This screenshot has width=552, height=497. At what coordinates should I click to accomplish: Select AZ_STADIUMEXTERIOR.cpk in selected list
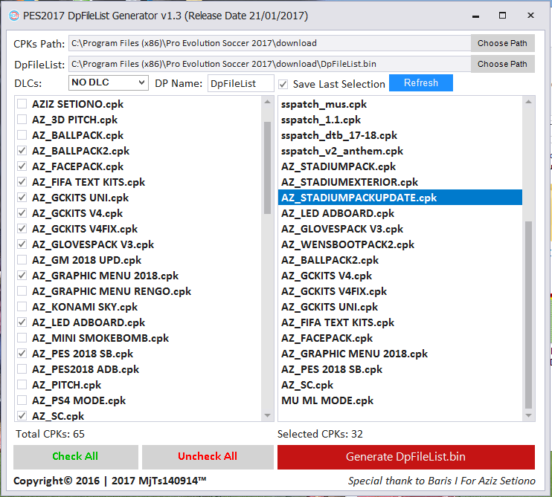[x=400, y=182]
